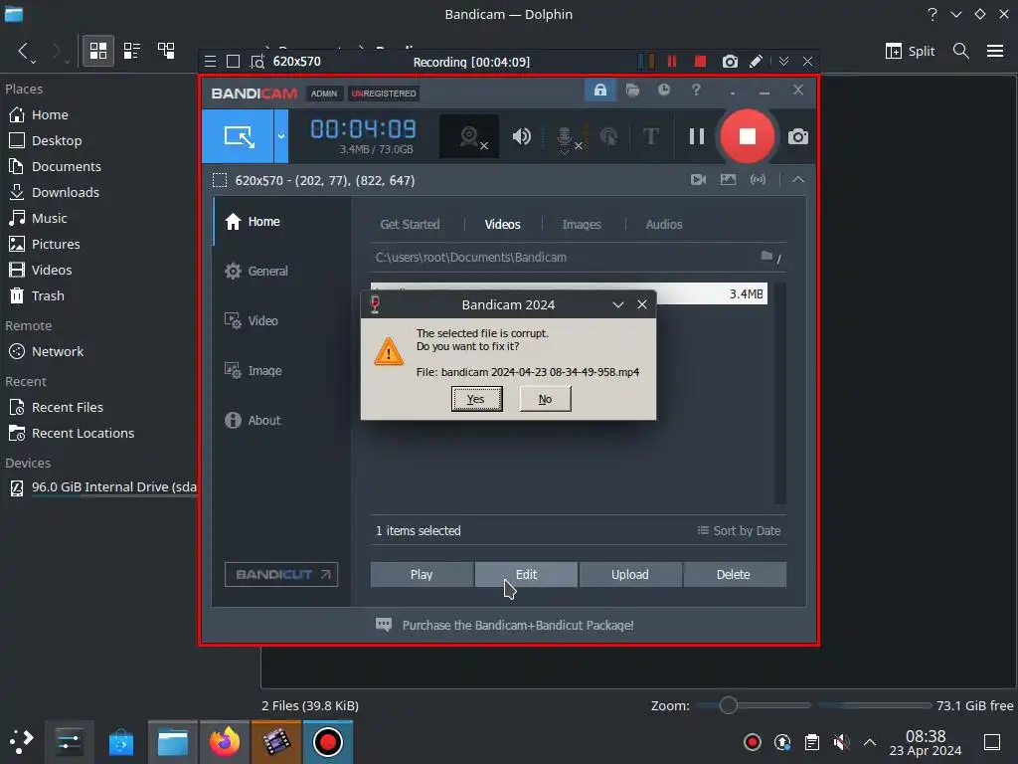The height and width of the screenshot is (764, 1018).
Task: Click the video list scrollbar
Action: [780, 393]
